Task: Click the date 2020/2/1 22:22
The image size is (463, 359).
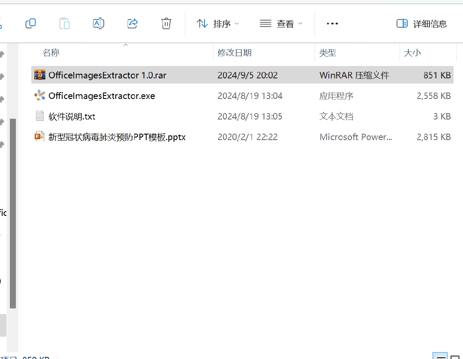Action: click(247, 137)
